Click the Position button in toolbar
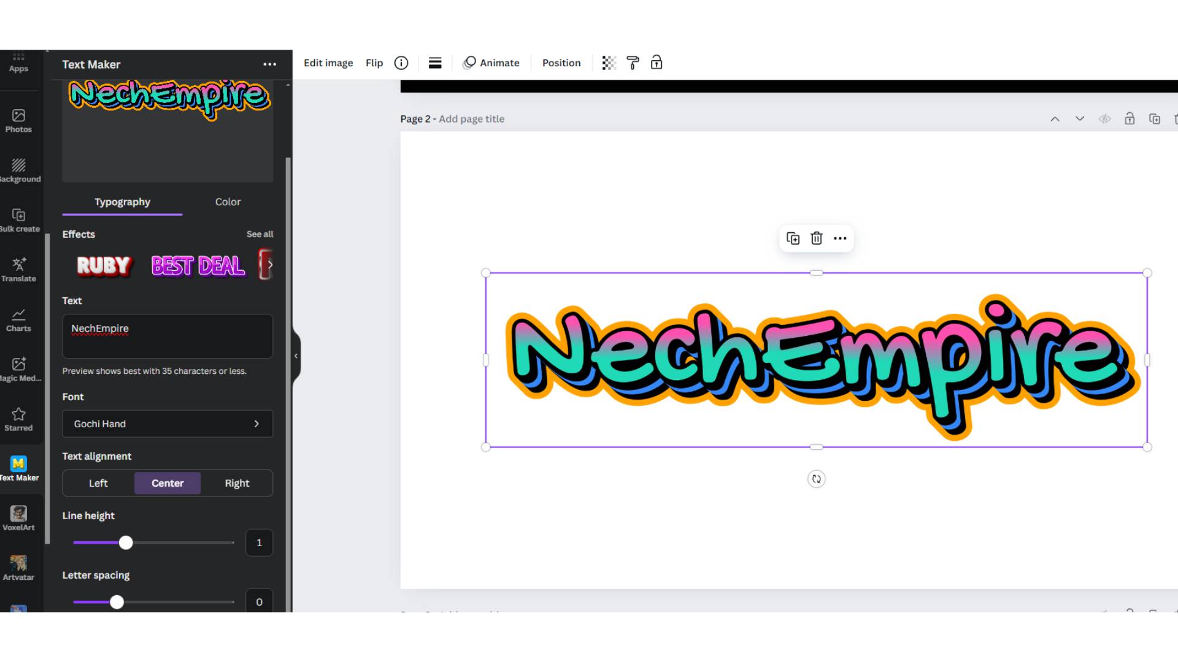The image size is (1178, 662). (x=561, y=63)
